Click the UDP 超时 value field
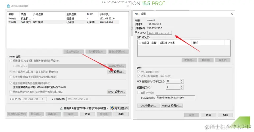254x132 pixels. [x=173, y=81]
